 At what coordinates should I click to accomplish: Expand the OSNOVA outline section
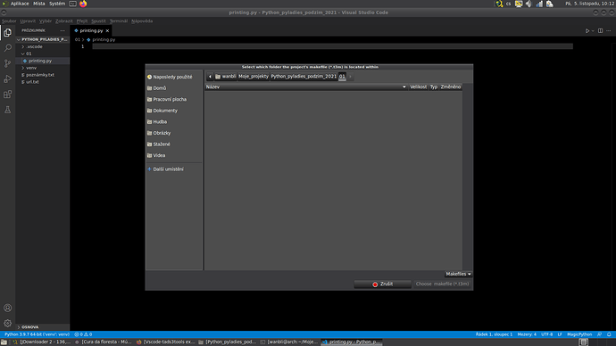coord(30,326)
